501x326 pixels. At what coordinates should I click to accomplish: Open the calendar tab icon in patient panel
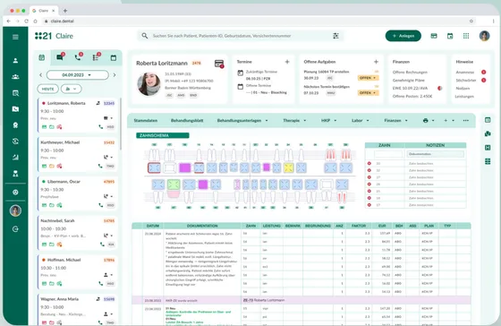click(114, 58)
